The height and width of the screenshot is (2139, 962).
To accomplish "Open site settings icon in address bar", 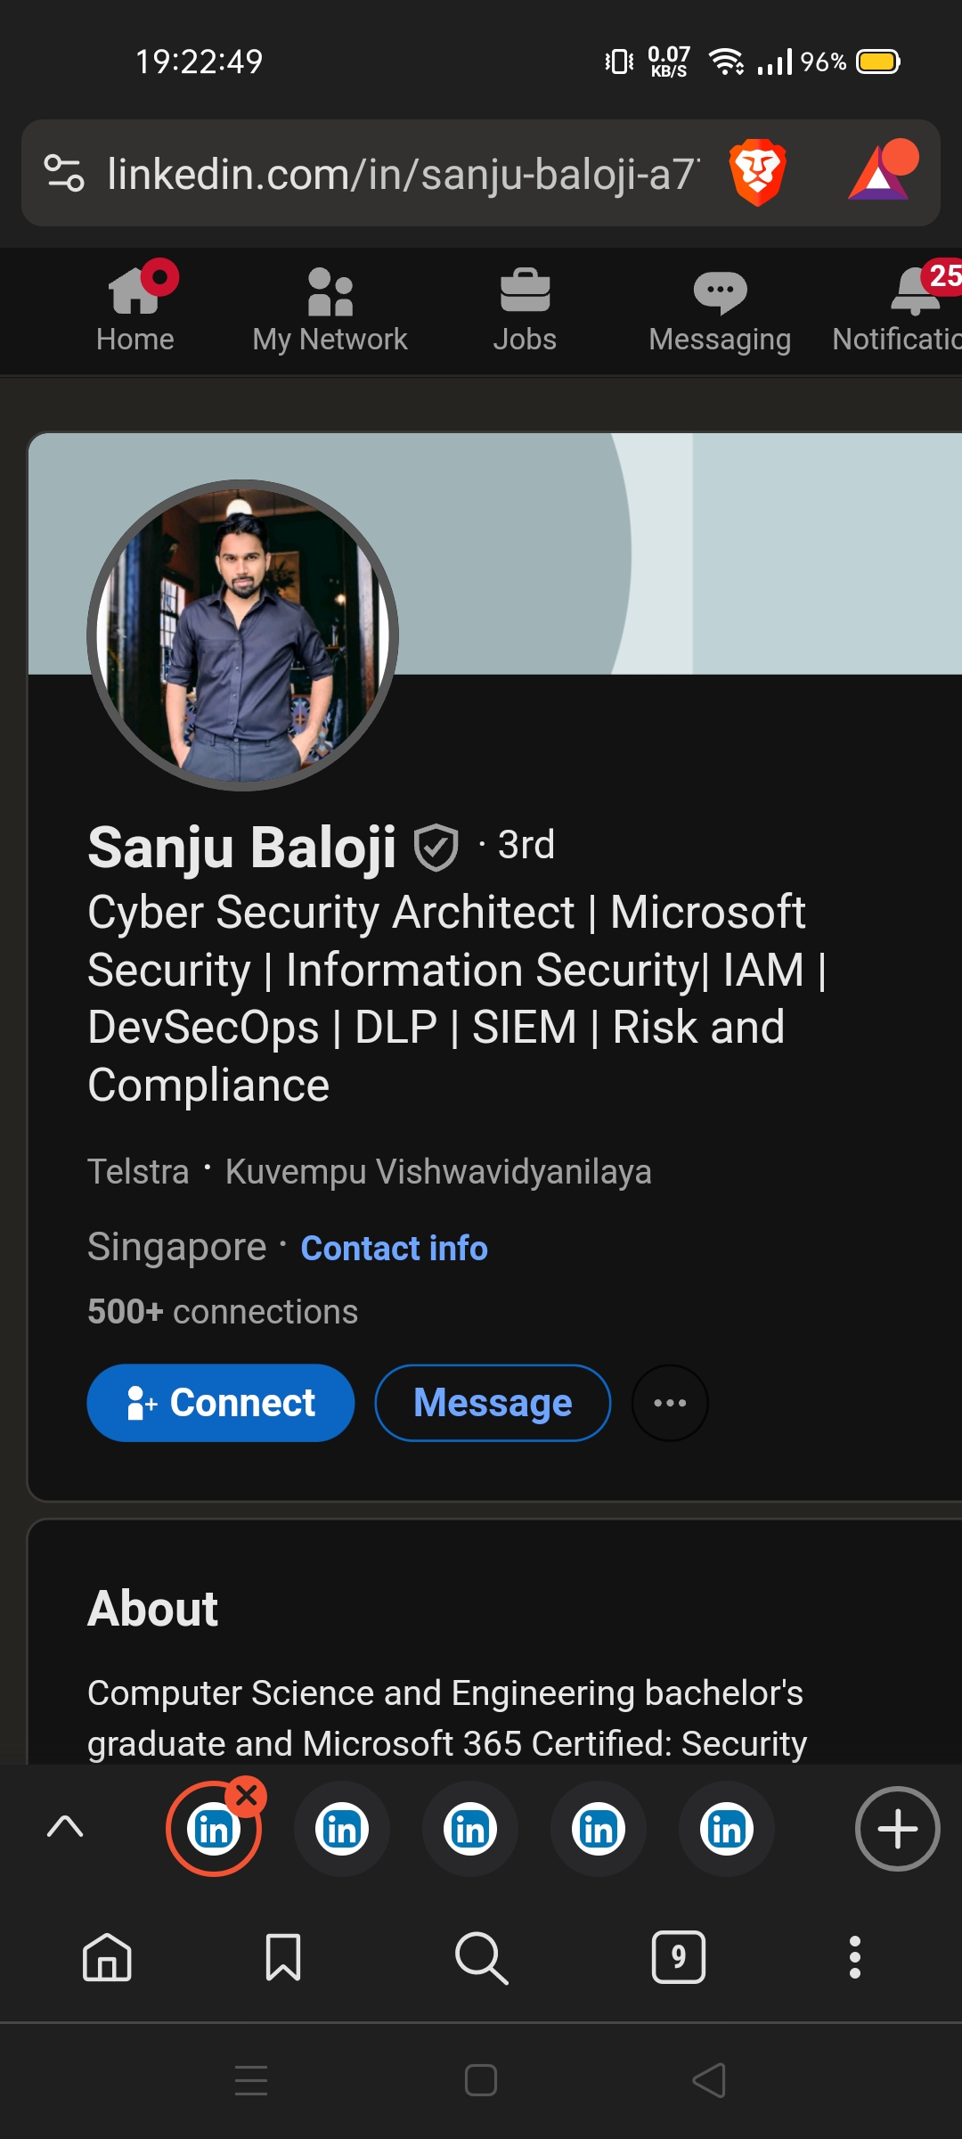I will pos(64,173).
